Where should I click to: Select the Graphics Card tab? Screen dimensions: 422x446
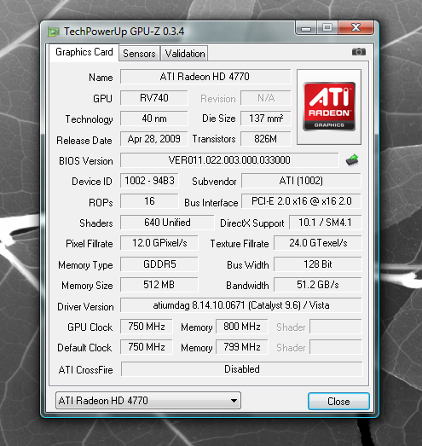click(x=84, y=52)
